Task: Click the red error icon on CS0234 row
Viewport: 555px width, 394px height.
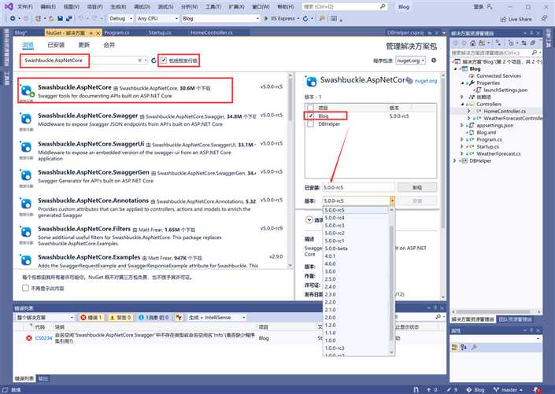Action: [x=29, y=338]
